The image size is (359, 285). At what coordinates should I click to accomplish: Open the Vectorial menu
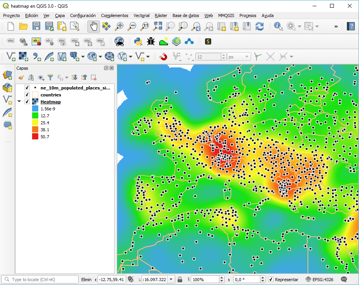click(141, 15)
